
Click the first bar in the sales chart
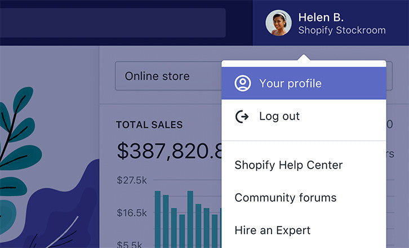point(158,219)
